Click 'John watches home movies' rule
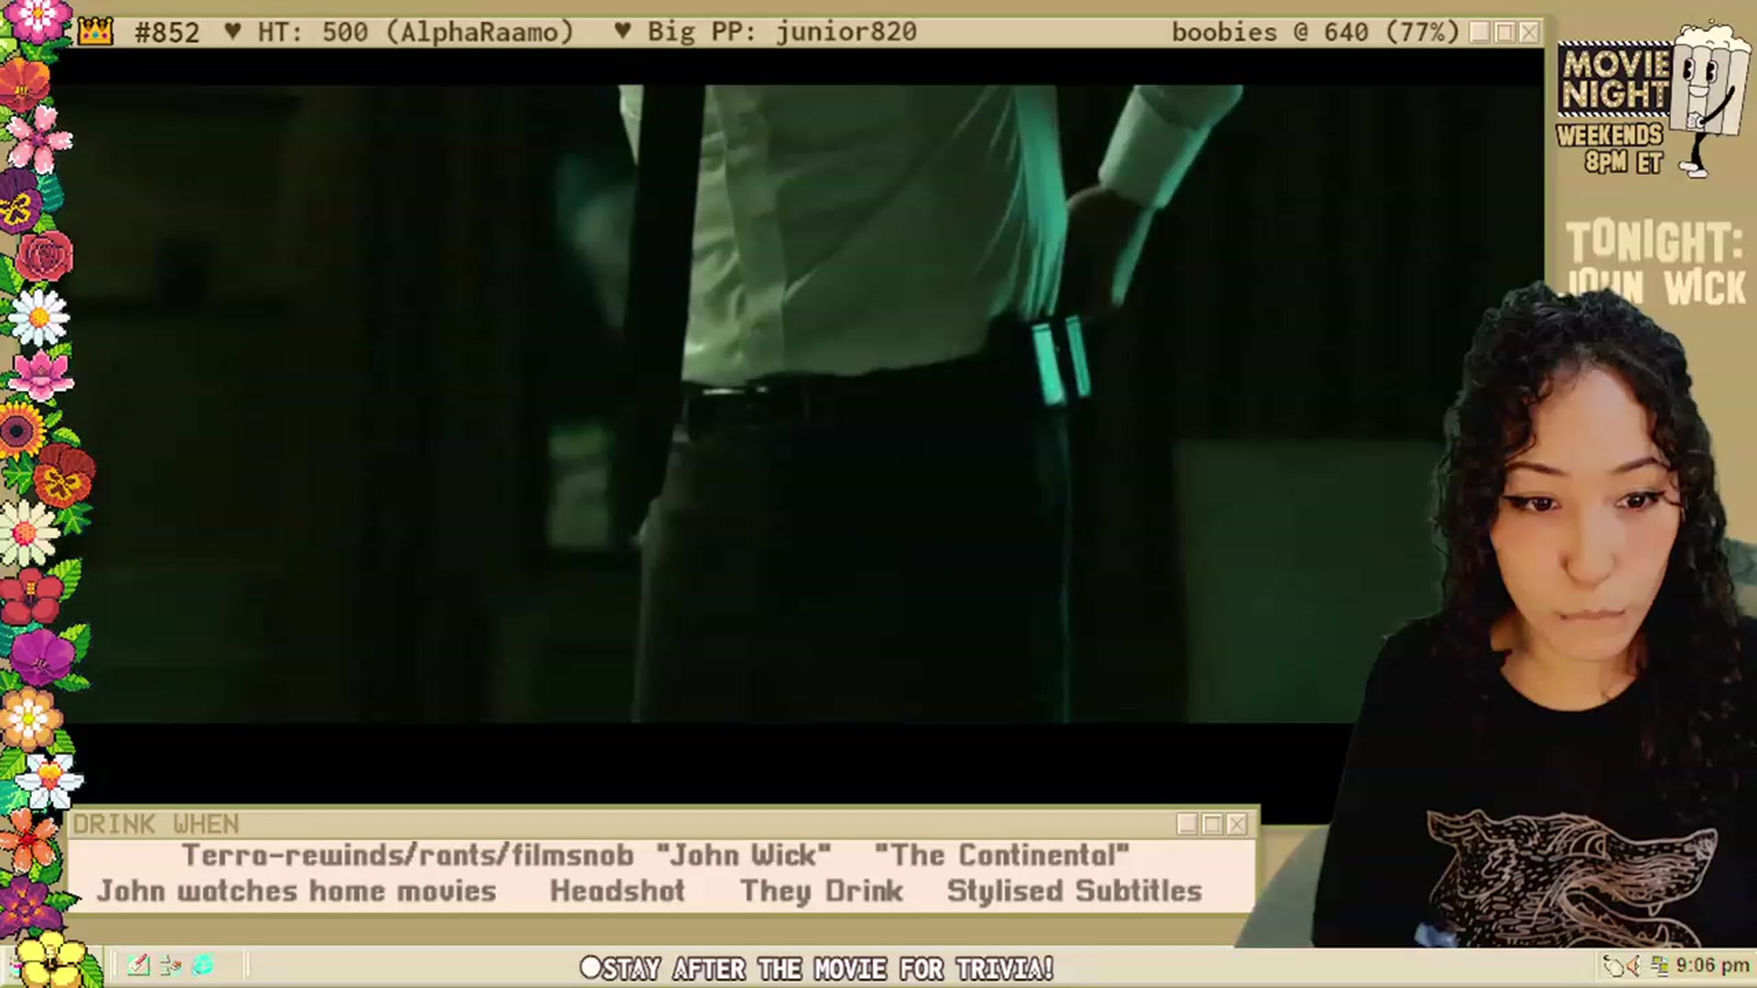The width and height of the screenshot is (1757, 988). pyautogui.click(x=297, y=891)
